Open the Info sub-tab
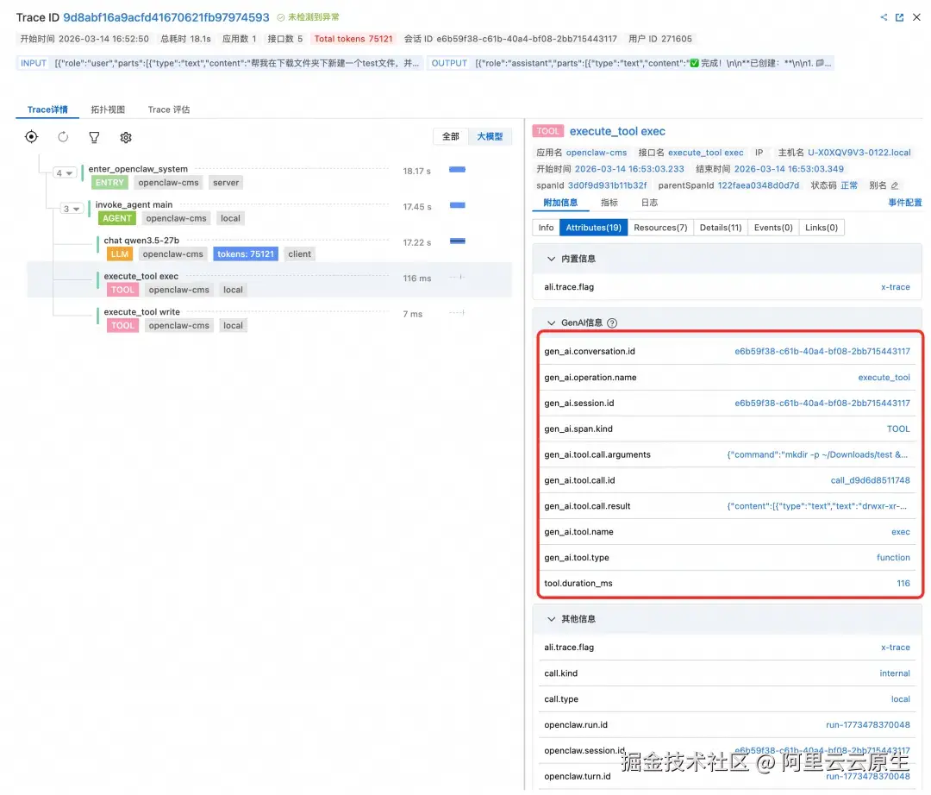The width and height of the screenshot is (931, 795). tap(547, 228)
